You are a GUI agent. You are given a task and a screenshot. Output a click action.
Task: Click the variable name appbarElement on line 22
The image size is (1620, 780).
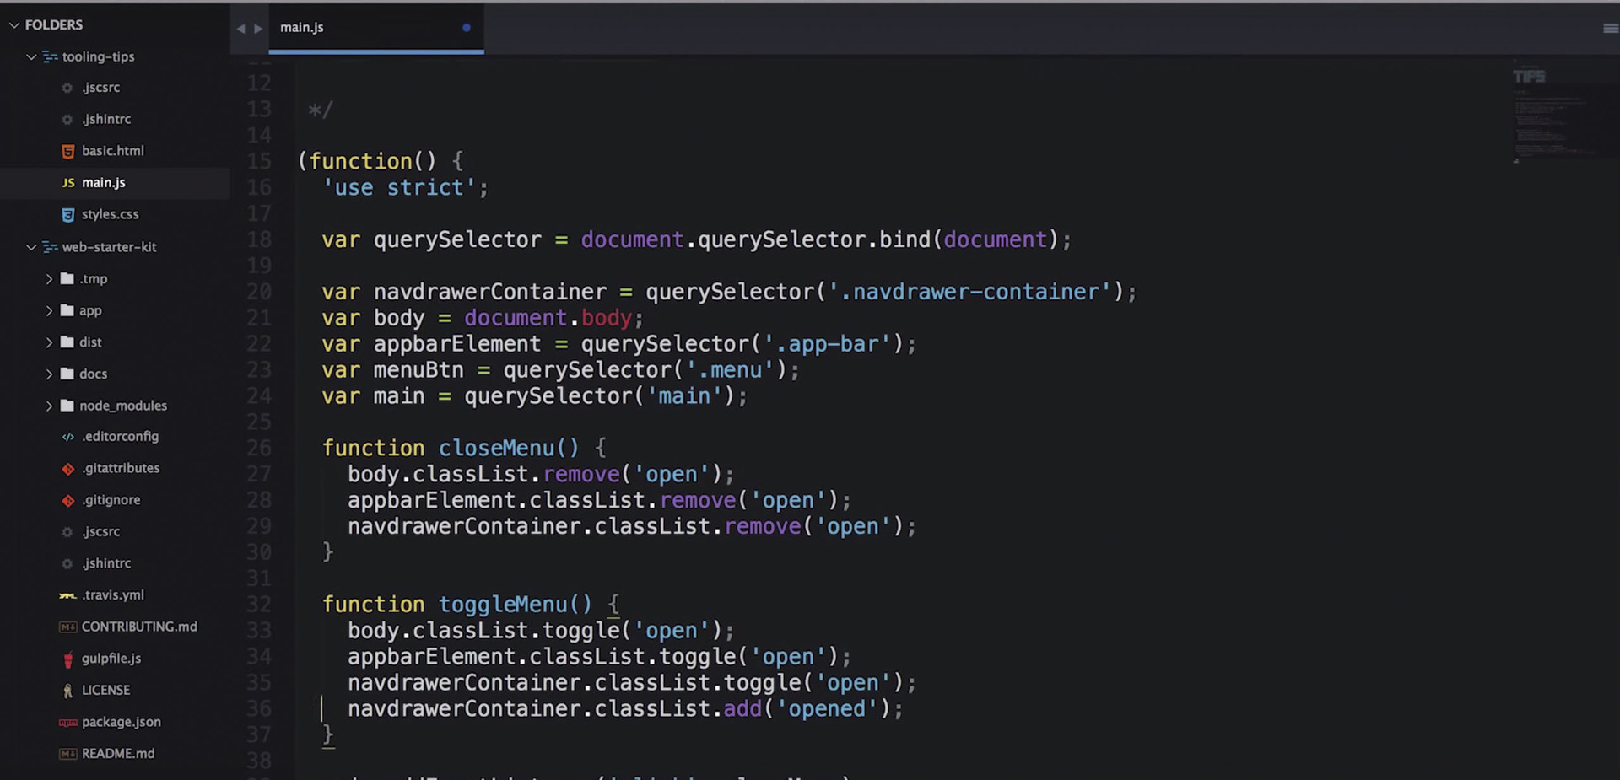[x=457, y=344]
